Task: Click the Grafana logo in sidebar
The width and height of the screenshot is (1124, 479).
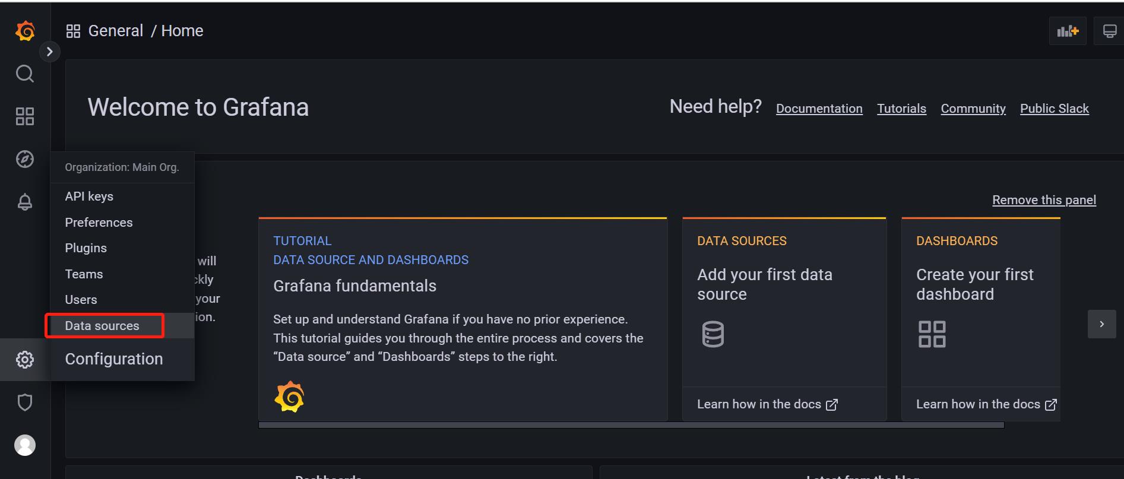Action: [x=25, y=31]
